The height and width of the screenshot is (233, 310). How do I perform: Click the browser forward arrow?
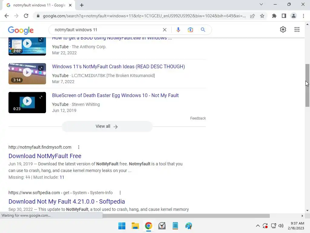pos(16,16)
